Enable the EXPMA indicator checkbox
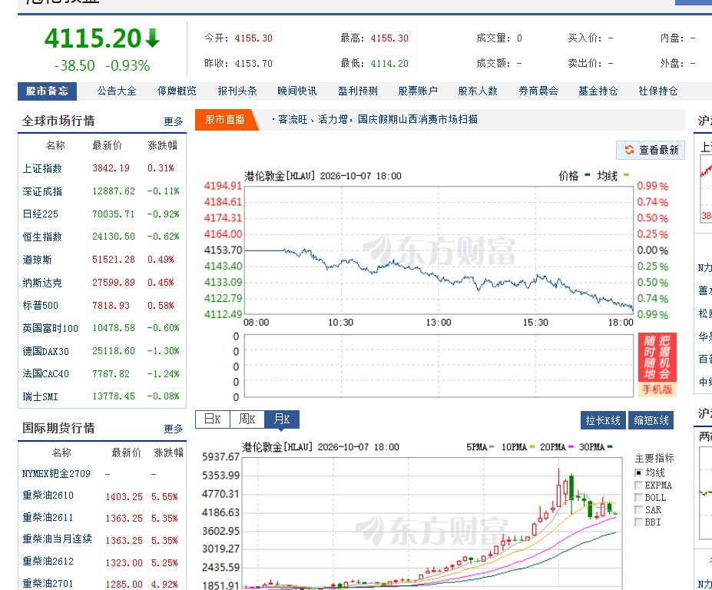The height and width of the screenshot is (590, 712). pos(638,485)
